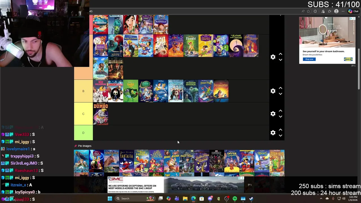Select the Inside Out poster

[221, 46]
